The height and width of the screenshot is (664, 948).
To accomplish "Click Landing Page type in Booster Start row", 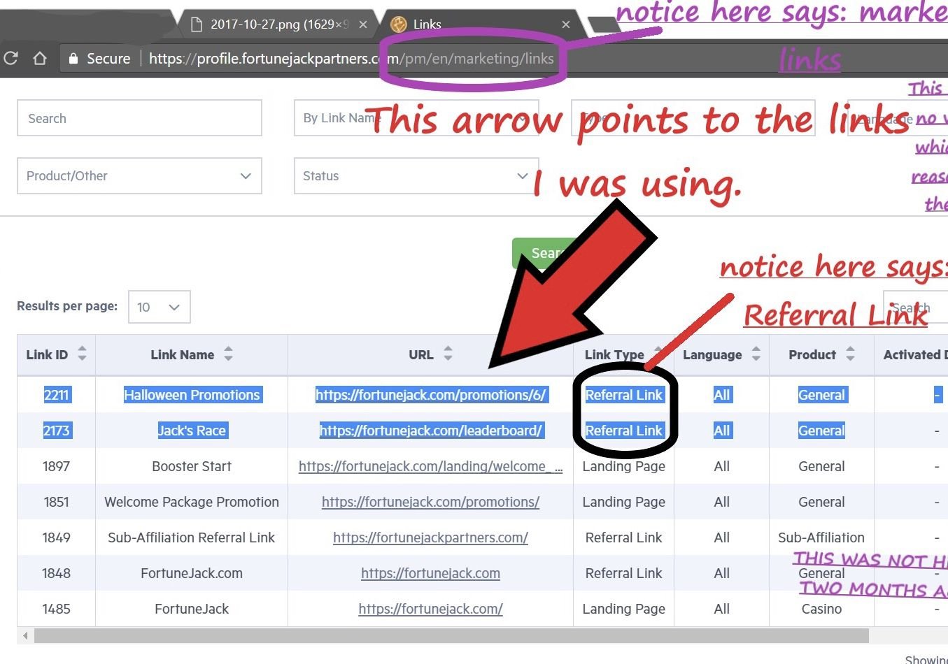I will point(623,466).
